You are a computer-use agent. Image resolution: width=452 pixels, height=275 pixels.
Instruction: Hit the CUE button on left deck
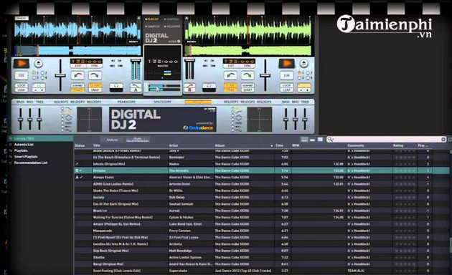[x=22, y=75]
